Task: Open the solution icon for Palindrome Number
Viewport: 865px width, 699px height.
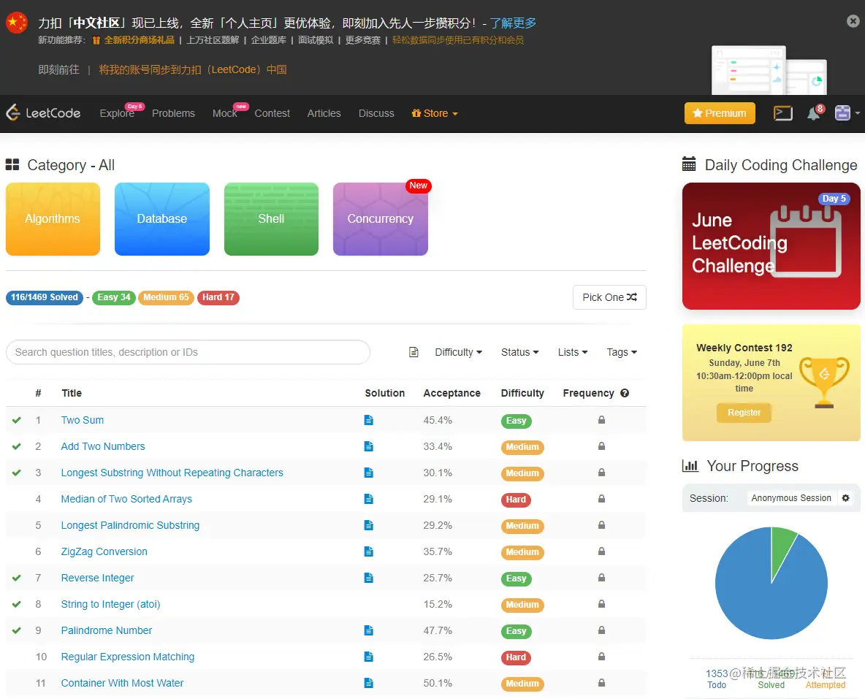Action: pyautogui.click(x=368, y=630)
